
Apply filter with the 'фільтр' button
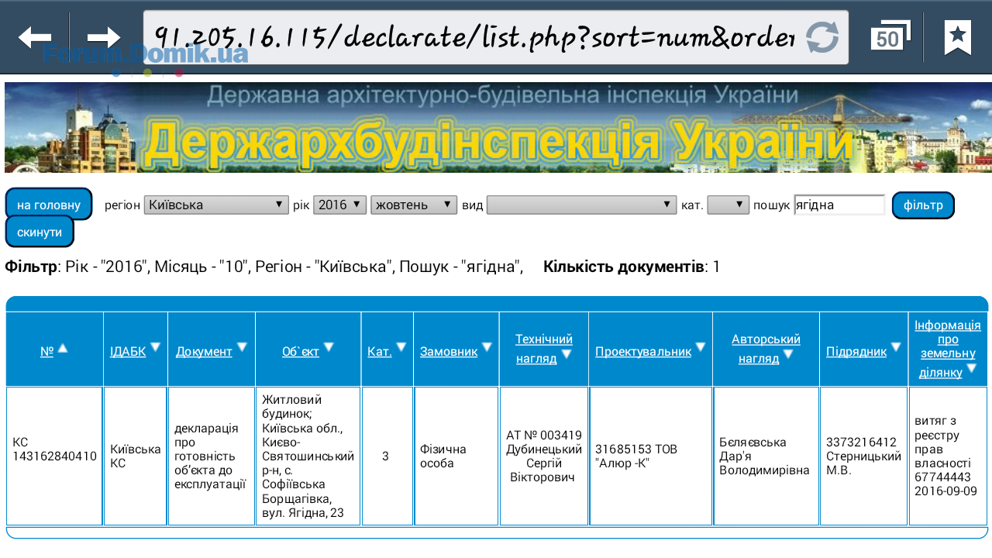tap(923, 205)
